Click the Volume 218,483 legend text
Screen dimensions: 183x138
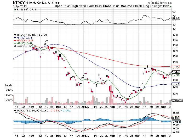point(26,46)
